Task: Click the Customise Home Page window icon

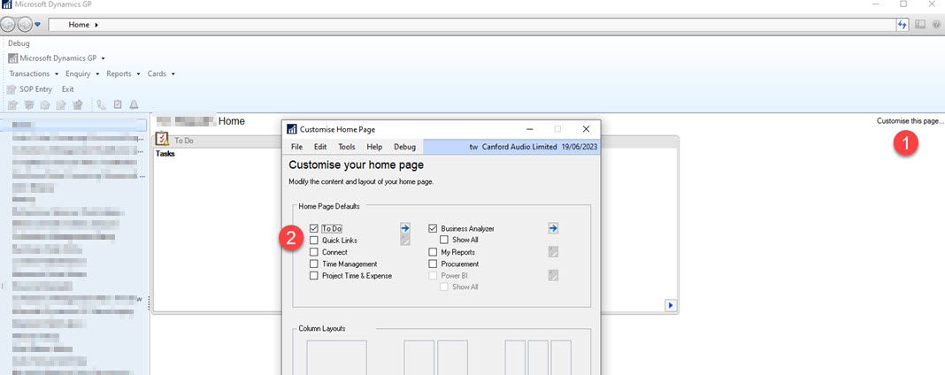Action: tap(292, 129)
